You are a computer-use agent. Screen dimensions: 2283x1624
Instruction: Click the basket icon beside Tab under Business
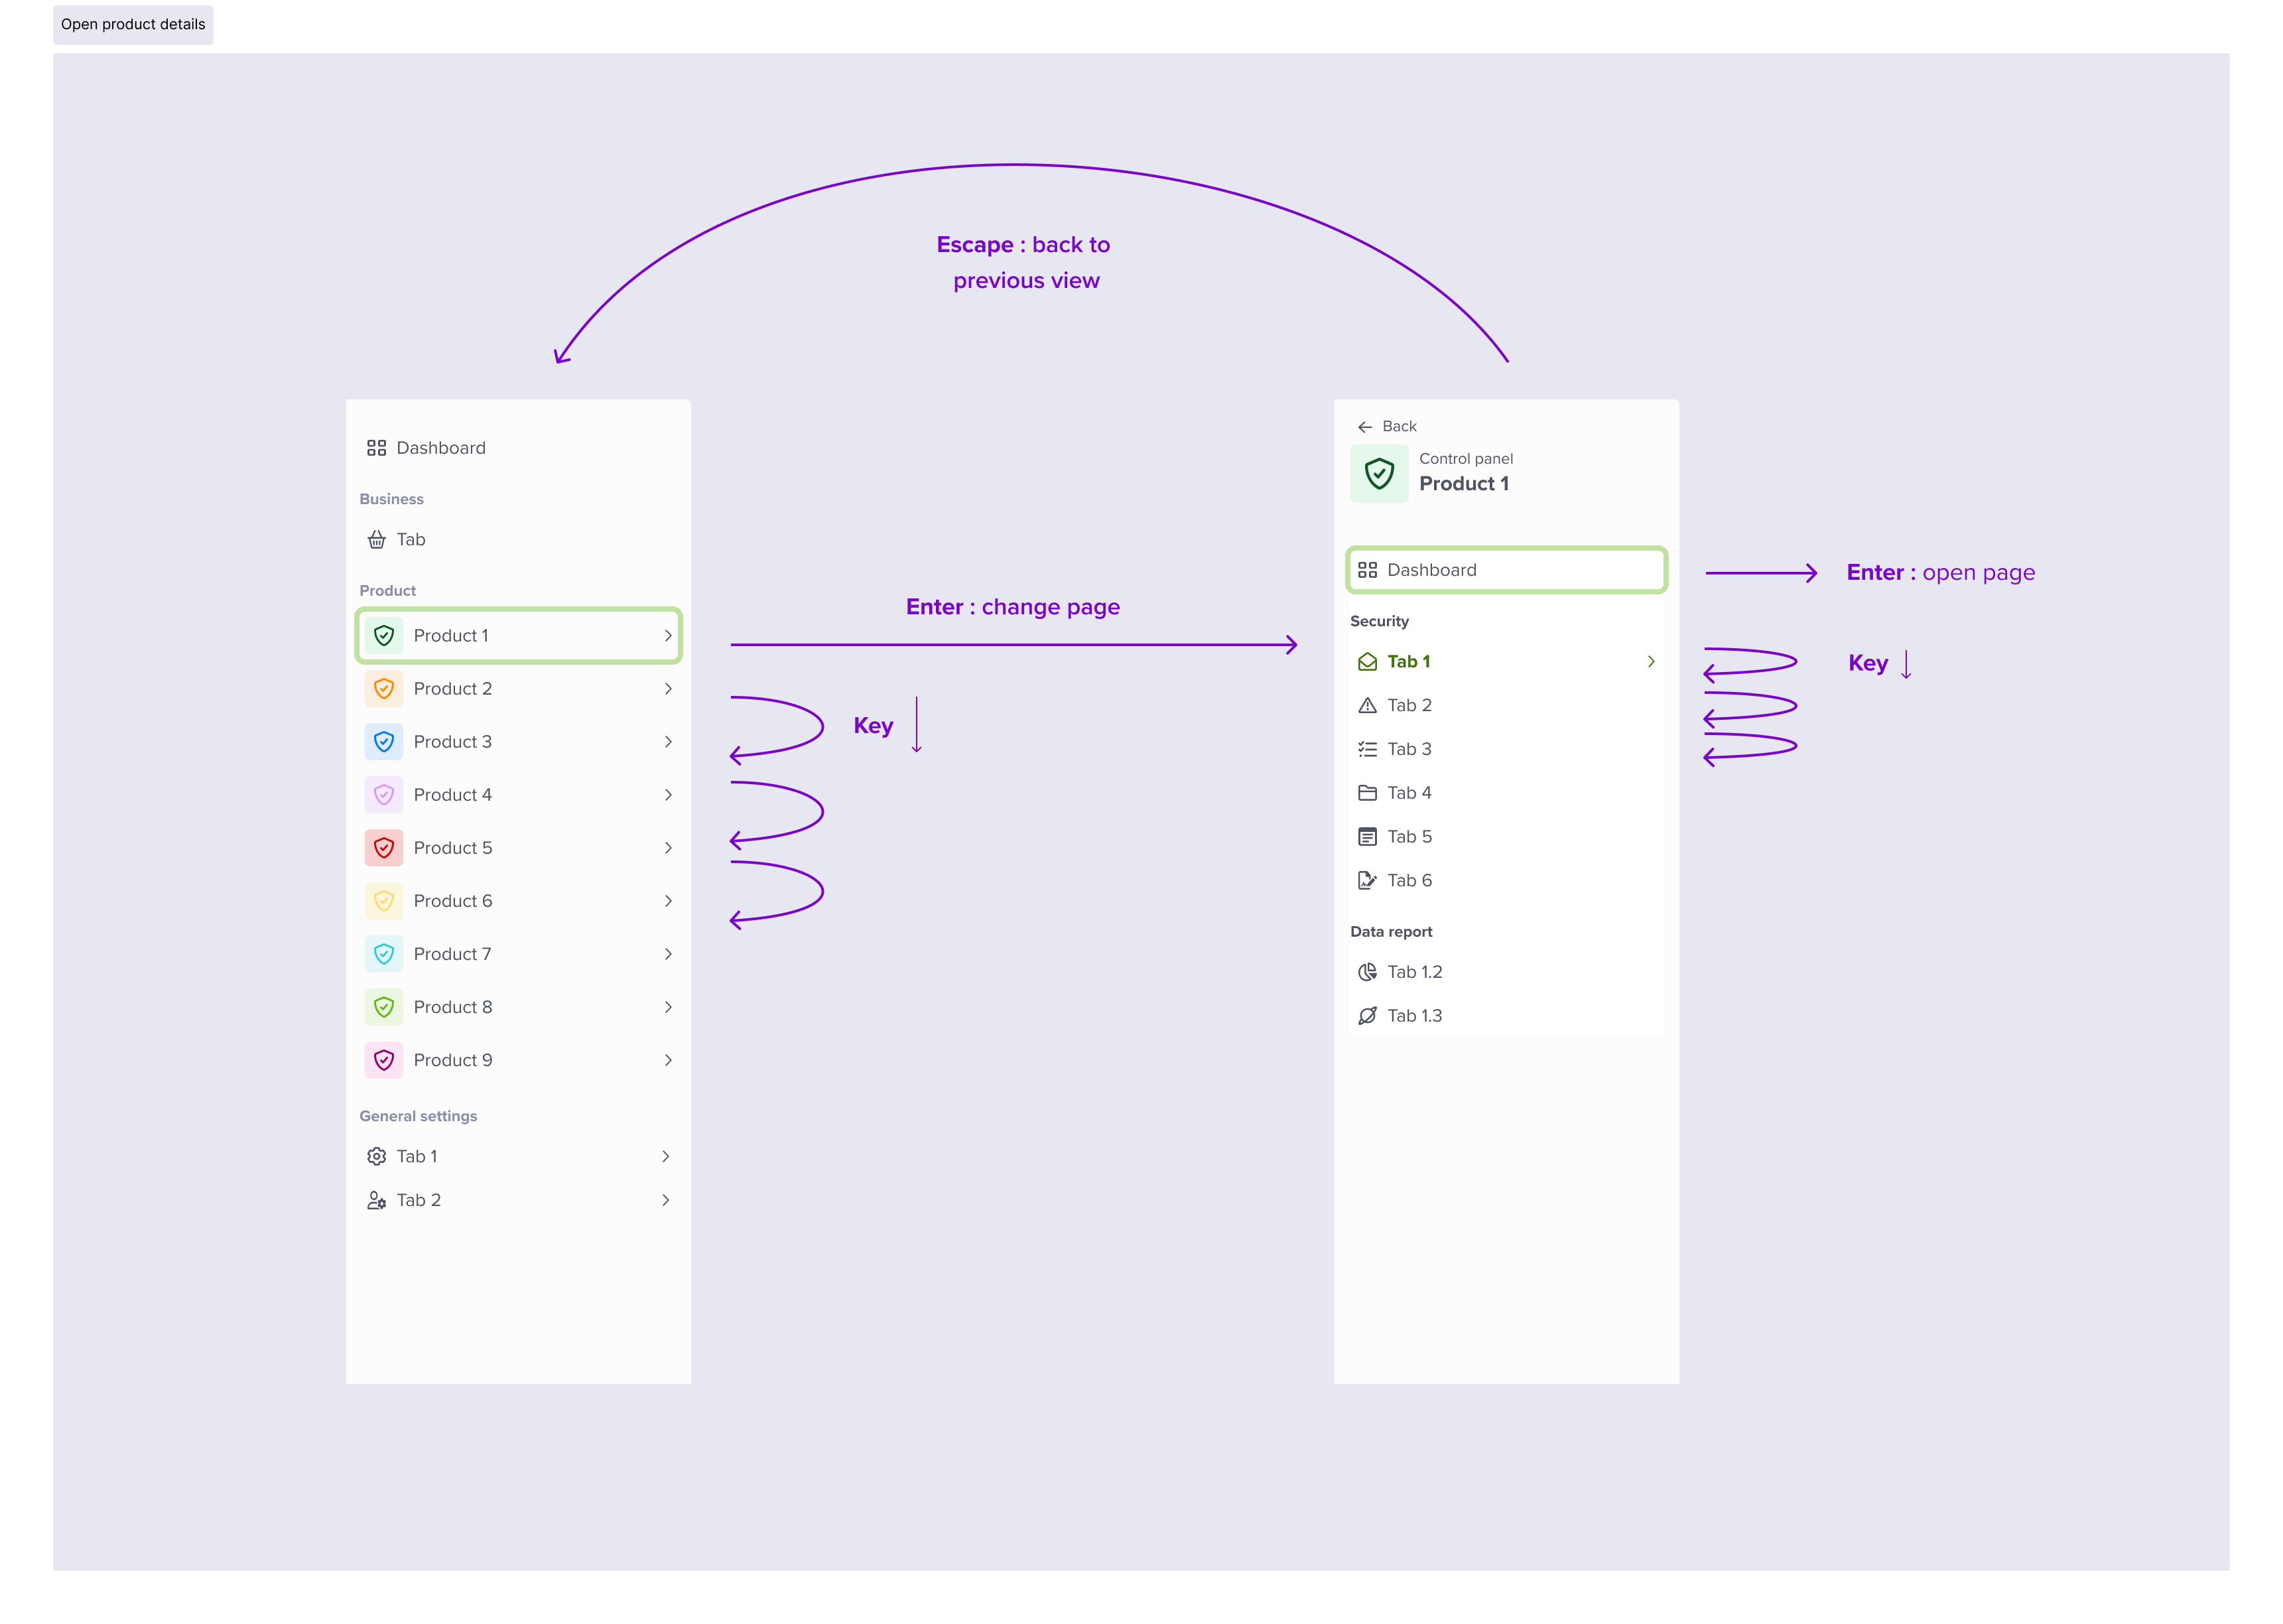click(x=376, y=540)
